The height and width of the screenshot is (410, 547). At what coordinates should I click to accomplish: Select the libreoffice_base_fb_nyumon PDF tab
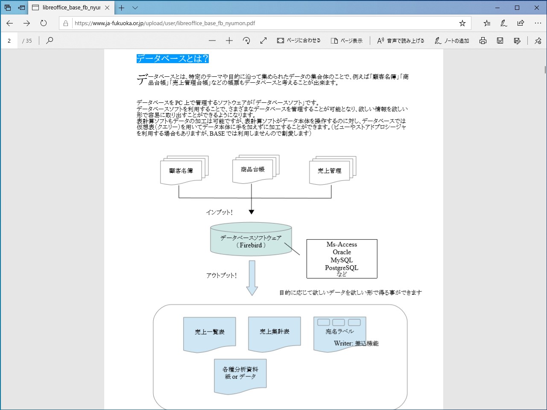[68, 7]
